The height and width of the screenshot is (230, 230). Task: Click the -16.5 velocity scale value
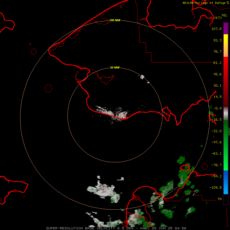tap(216, 120)
